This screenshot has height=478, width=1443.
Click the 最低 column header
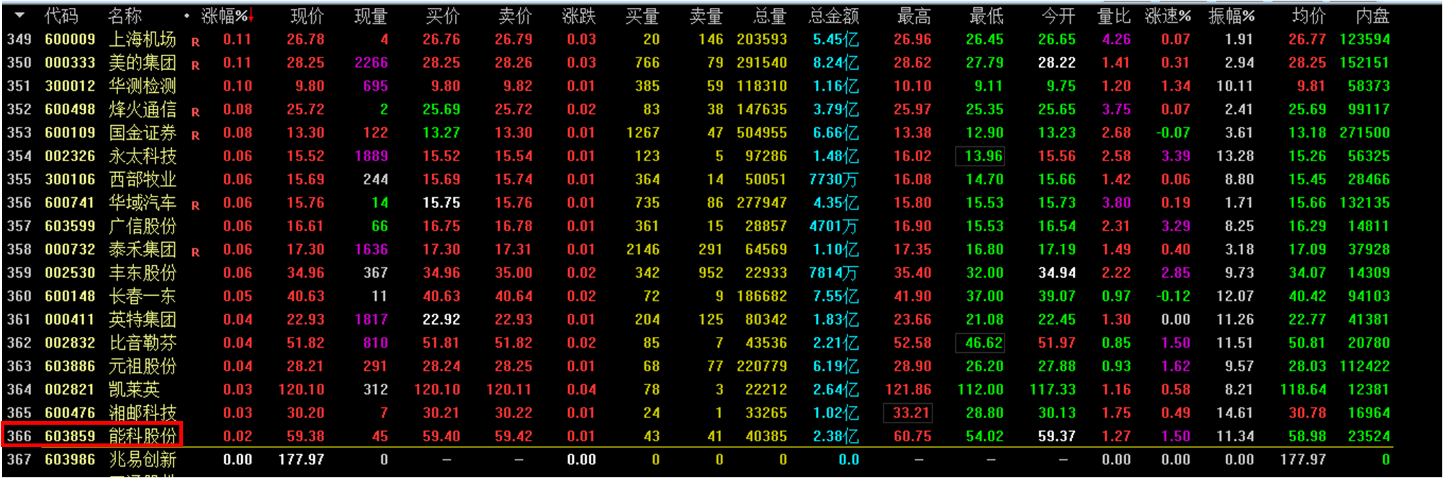tap(986, 15)
